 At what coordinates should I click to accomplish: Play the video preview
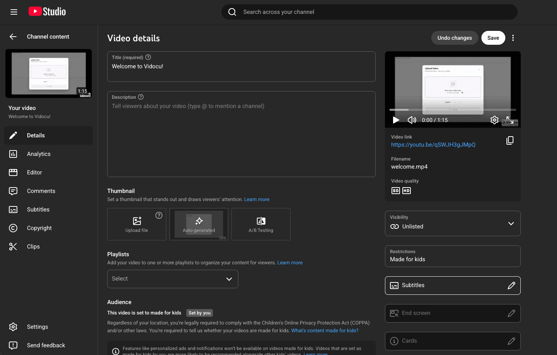pyautogui.click(x=396, y=120)
